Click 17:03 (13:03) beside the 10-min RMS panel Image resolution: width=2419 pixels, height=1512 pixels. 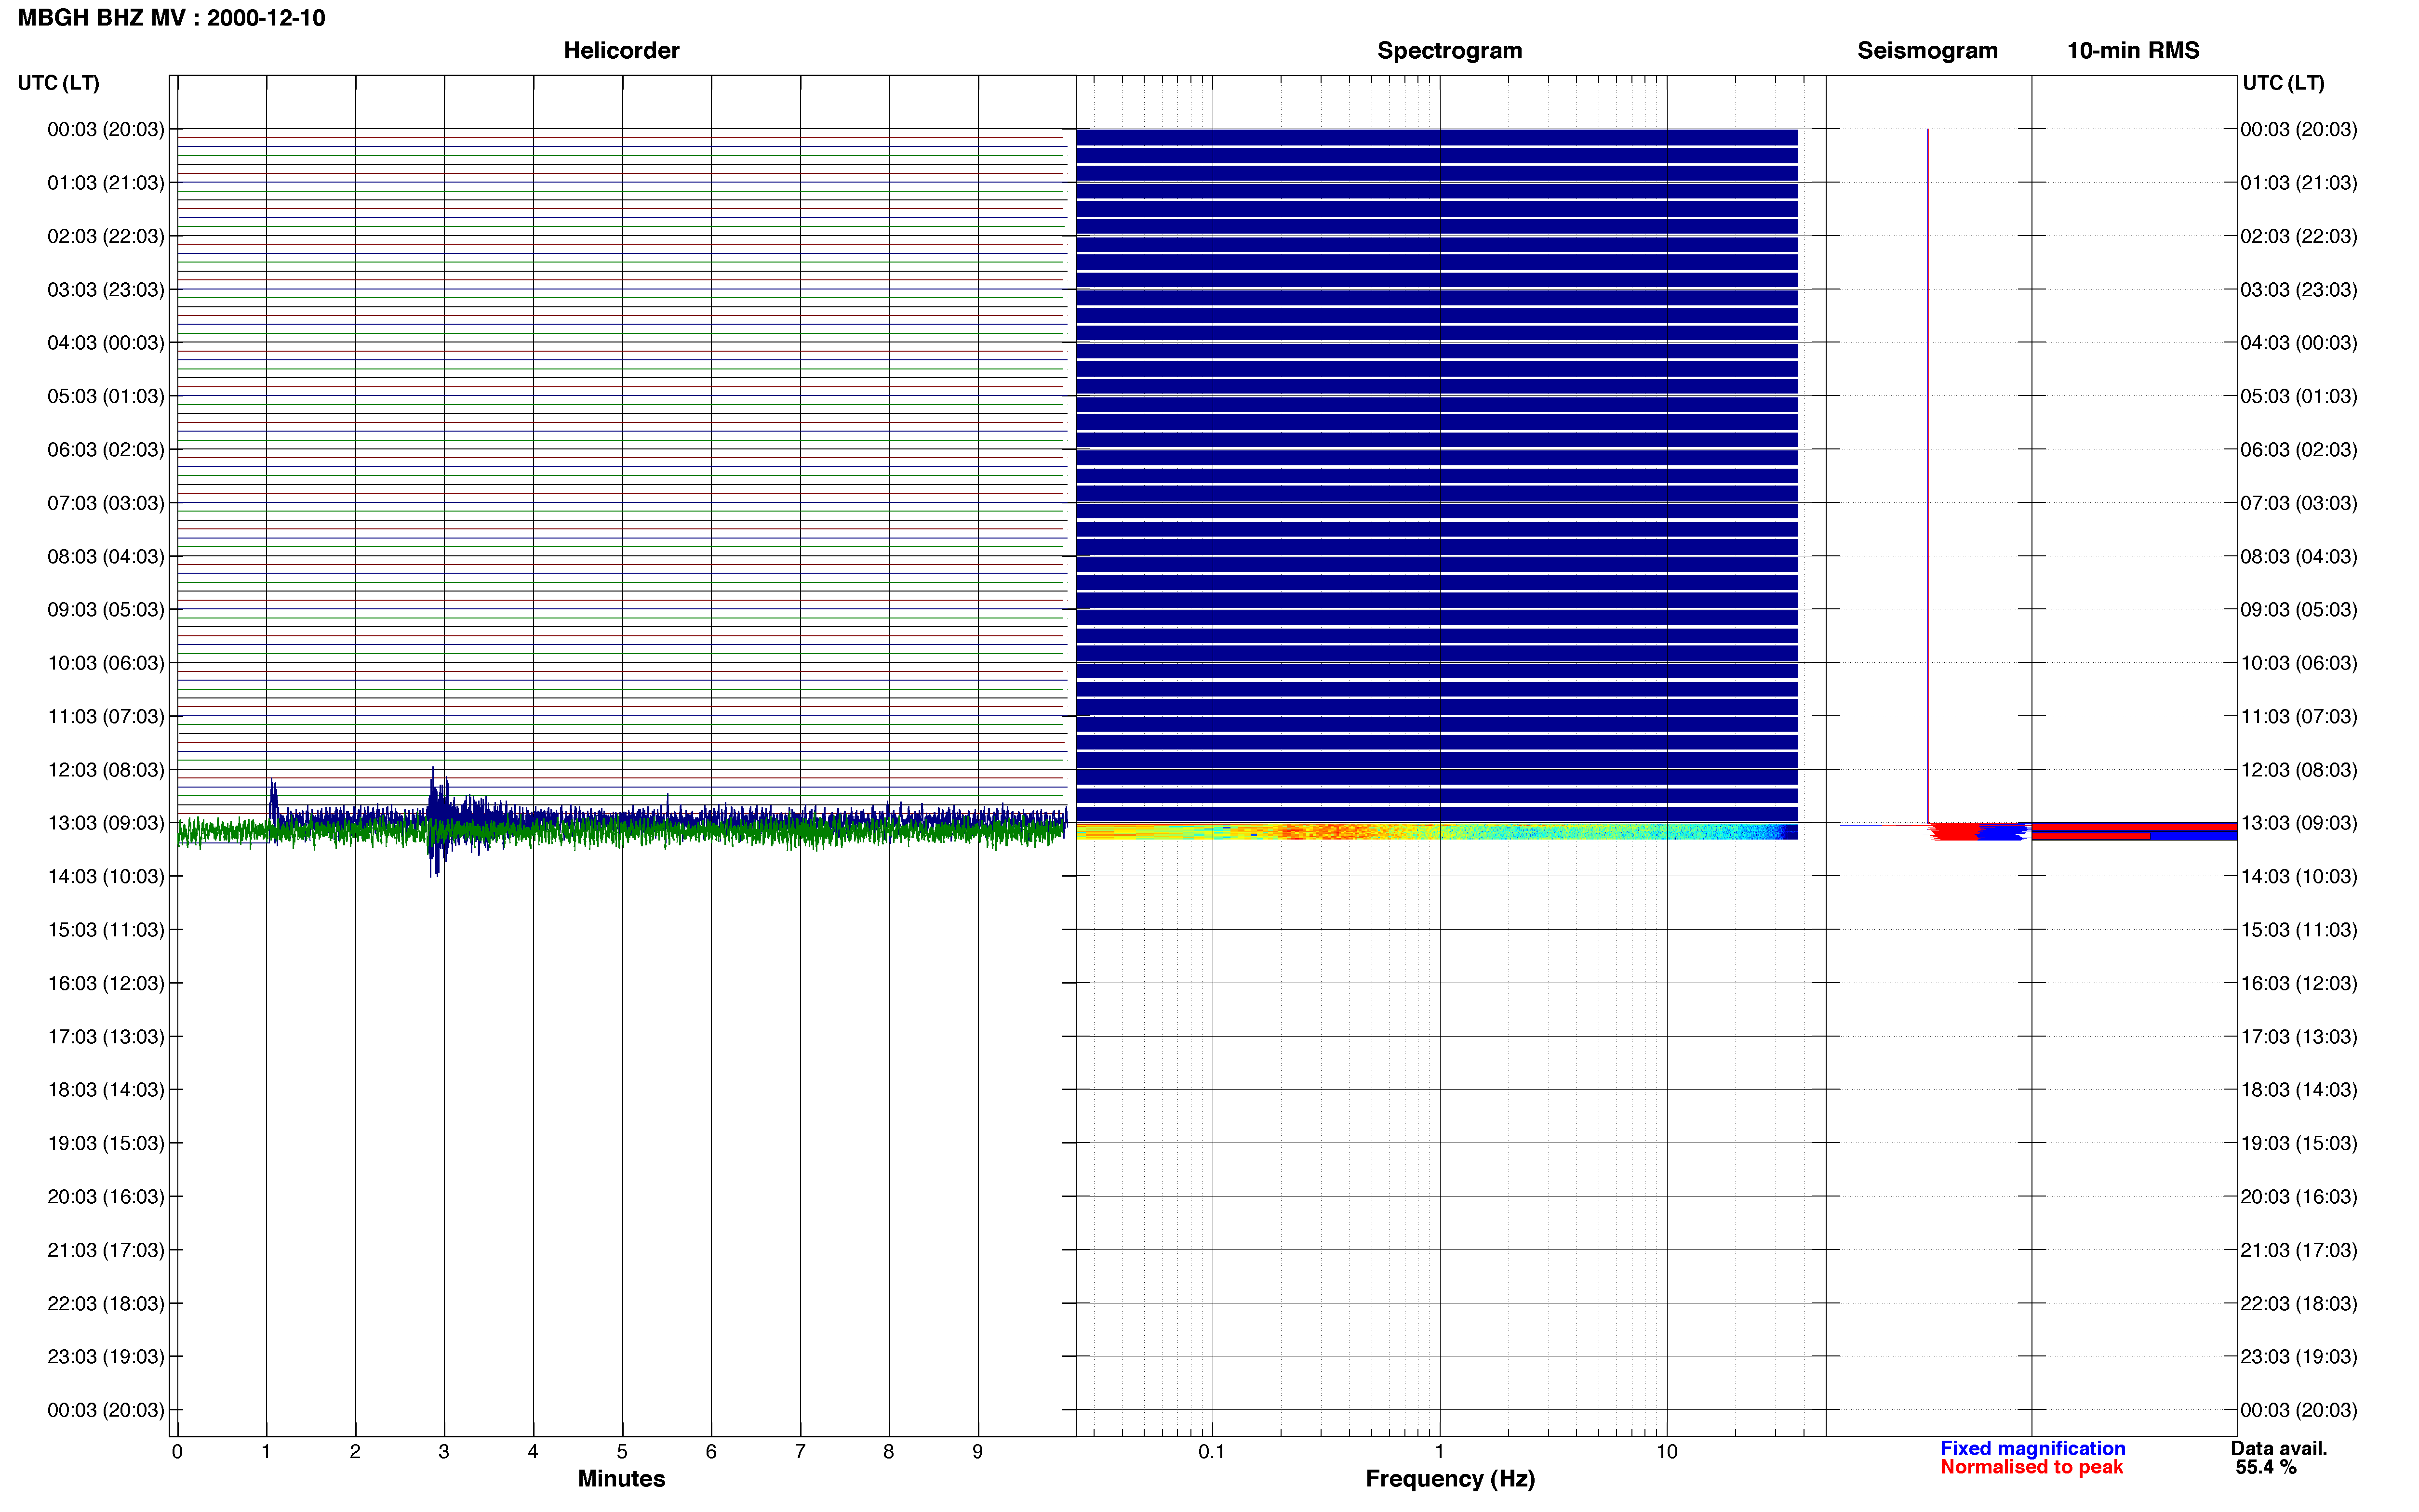[x=2299, y=1037]
